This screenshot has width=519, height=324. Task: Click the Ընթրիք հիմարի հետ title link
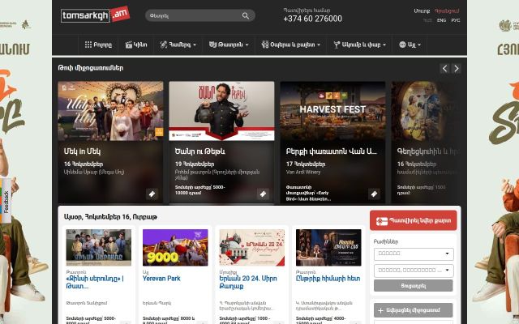(328, 279)
